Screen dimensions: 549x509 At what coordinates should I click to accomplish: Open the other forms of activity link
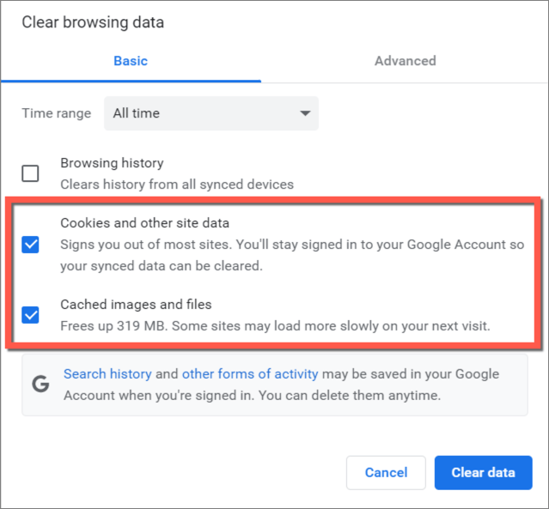click(x=250, y=374)
